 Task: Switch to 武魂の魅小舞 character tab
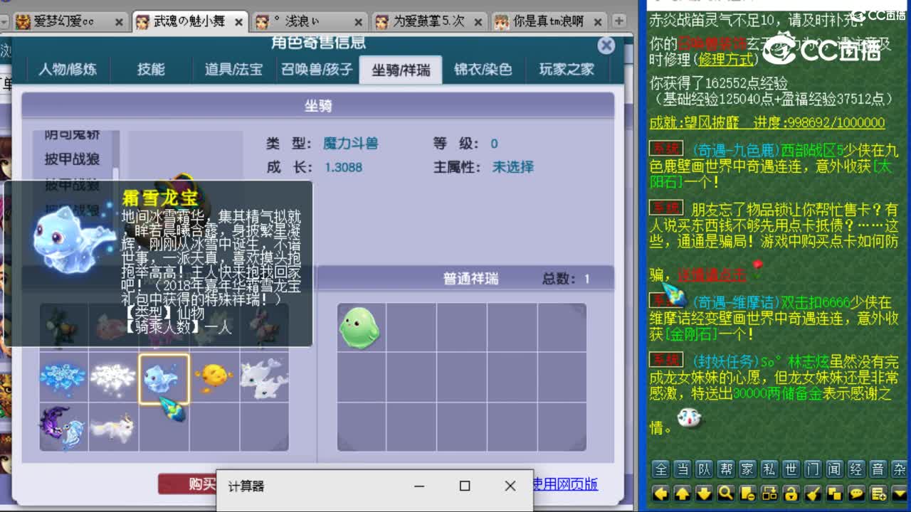click(190, 21)
